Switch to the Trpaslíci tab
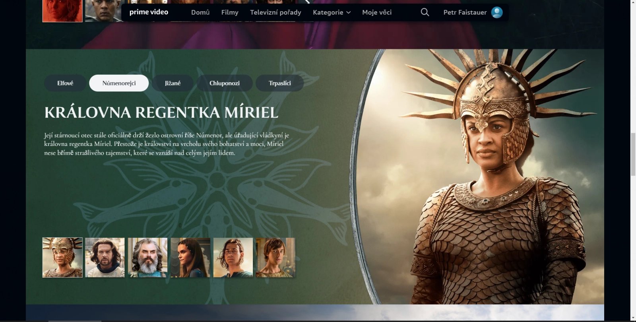Viewport: 636px width, 322px height. (280, 83)
